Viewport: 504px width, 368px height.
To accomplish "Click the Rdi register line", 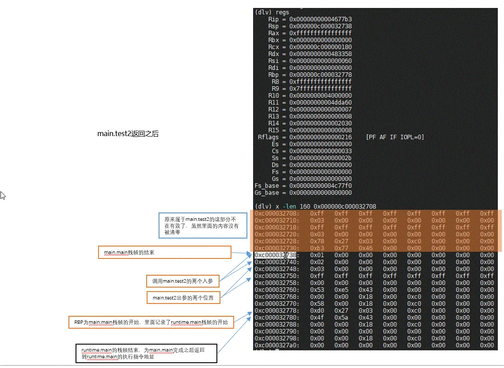I will (x=310, y=68).
